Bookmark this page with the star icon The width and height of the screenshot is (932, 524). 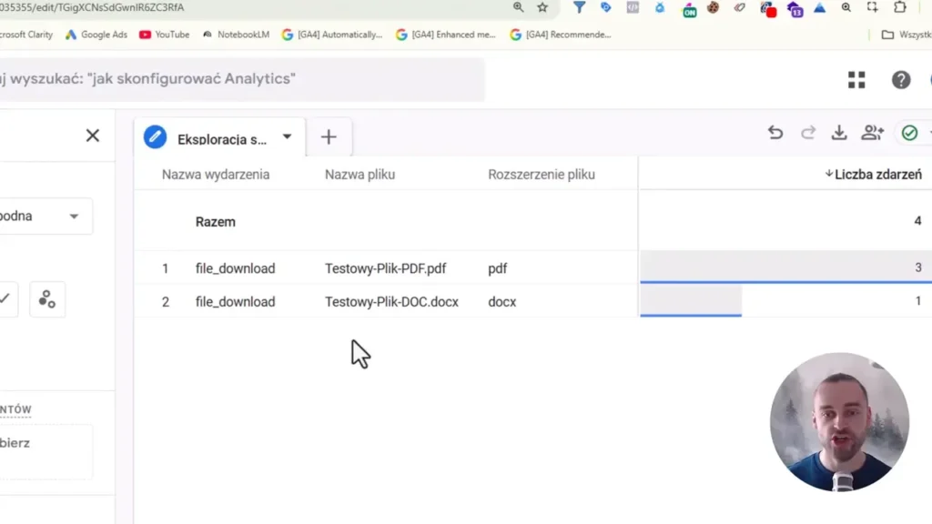coord(542,7)
